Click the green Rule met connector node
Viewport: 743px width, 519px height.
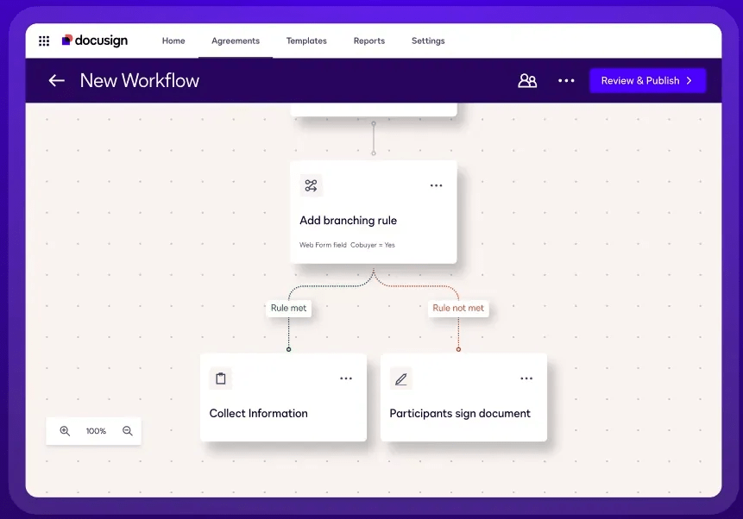288,349
